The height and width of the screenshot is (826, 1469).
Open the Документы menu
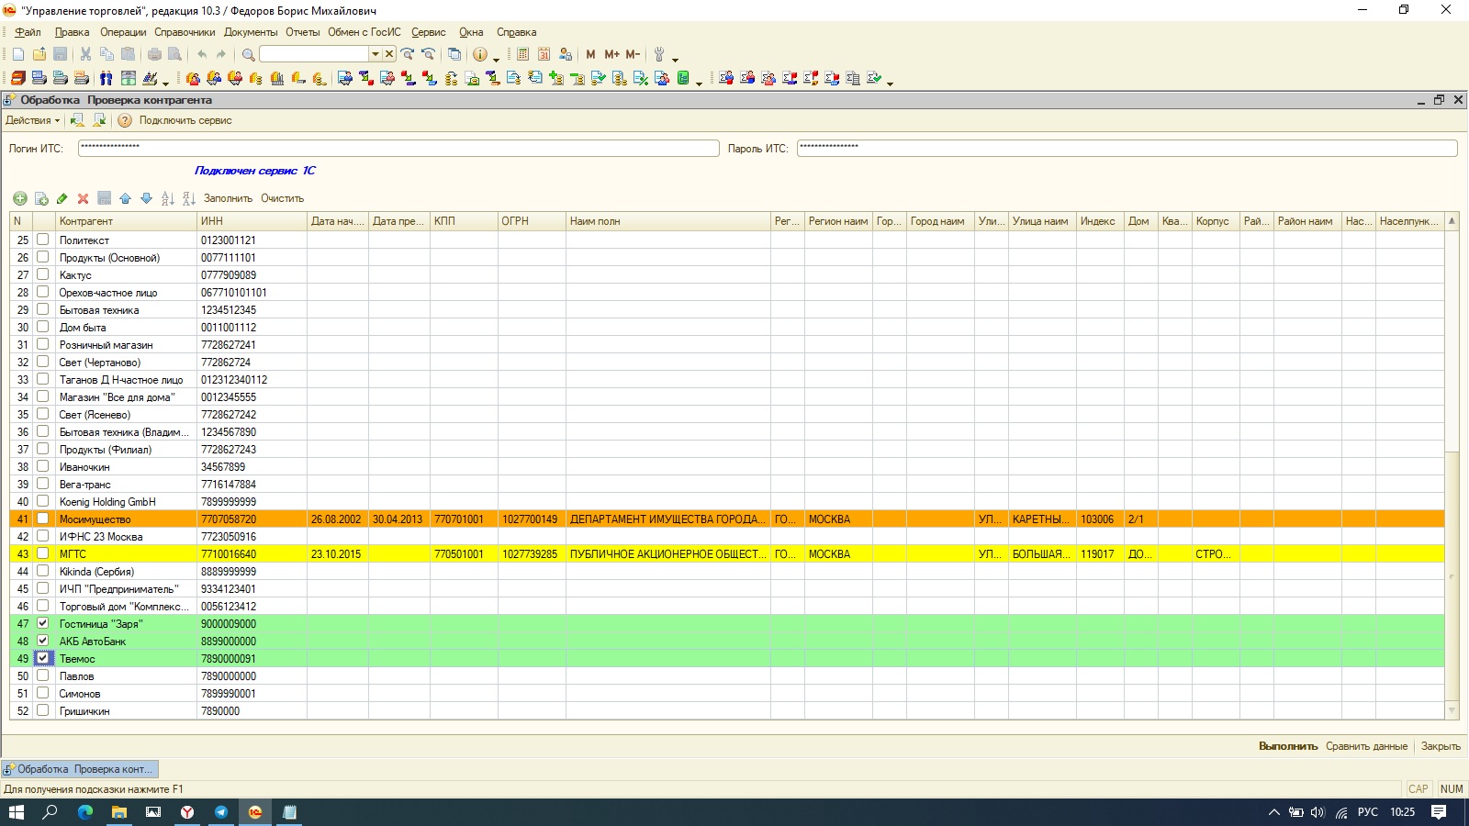tap(251, 32)
